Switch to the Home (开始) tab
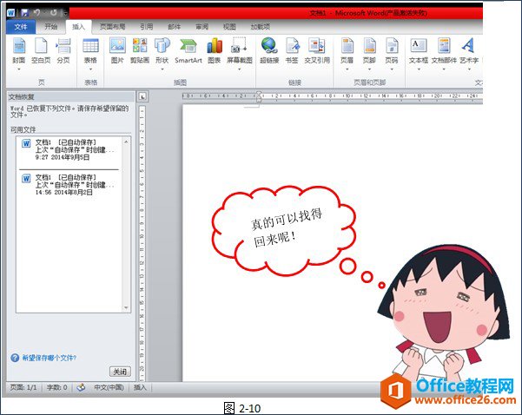Viewport: 522px width, 415px height. [x=51, y=27]
